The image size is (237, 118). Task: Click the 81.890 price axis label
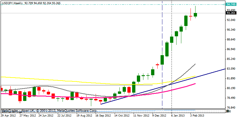(231, 78)
